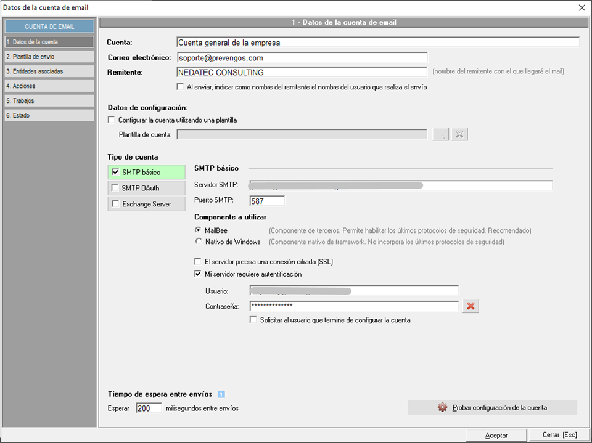
Task: Click the red X clear password icon
Action: coord(471,306)
